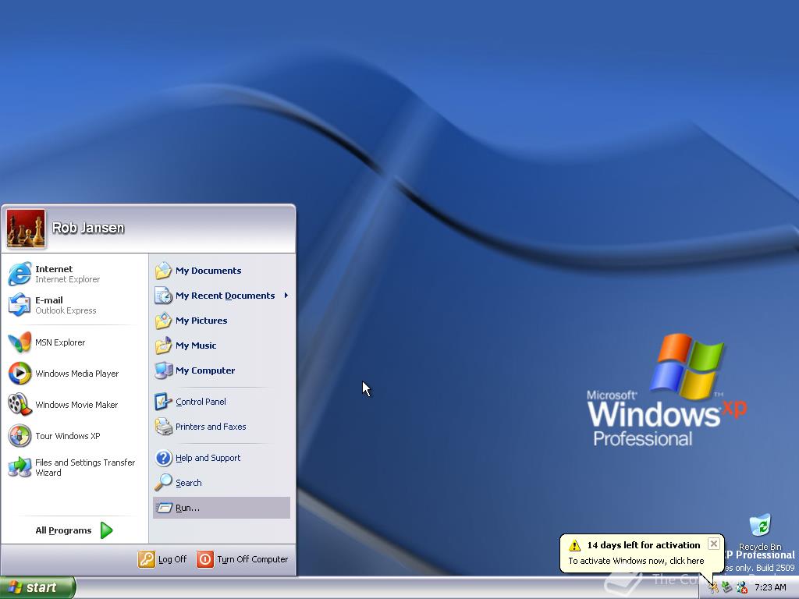Open My Documents folder icon

(164, 271)
